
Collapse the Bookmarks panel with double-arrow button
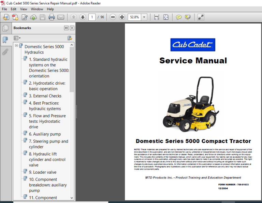point(66,28)
